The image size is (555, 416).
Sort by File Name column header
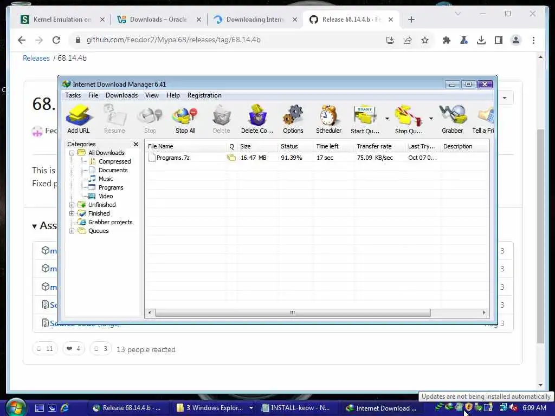tap(185, 146)
